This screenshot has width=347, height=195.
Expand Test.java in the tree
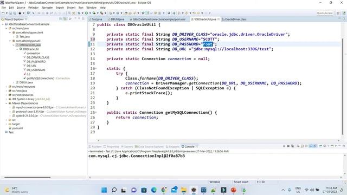(x=14, y=37)
